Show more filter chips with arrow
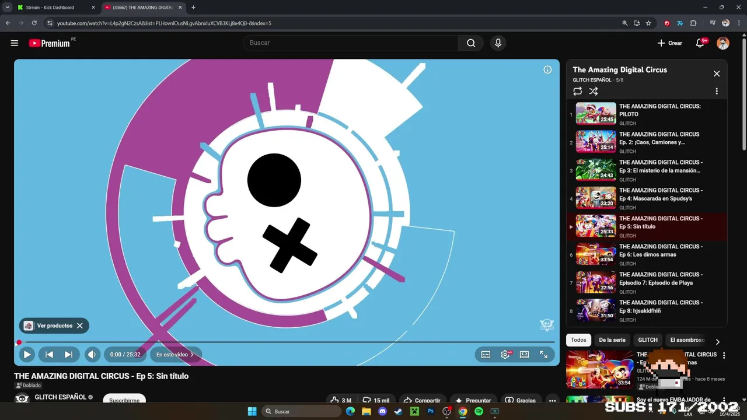This screenshot has height=420, width=747. click(x=717, y=342)
